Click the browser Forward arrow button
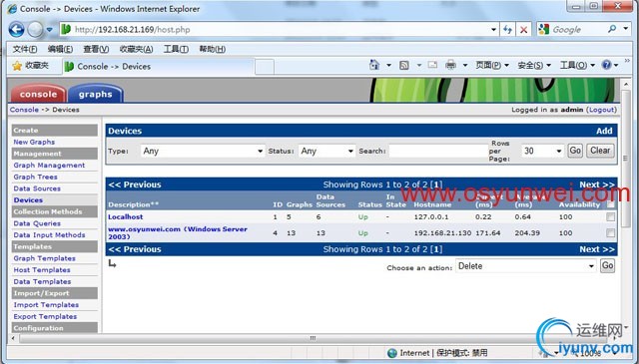The image size is (639, 364). [x=35, y=29]
